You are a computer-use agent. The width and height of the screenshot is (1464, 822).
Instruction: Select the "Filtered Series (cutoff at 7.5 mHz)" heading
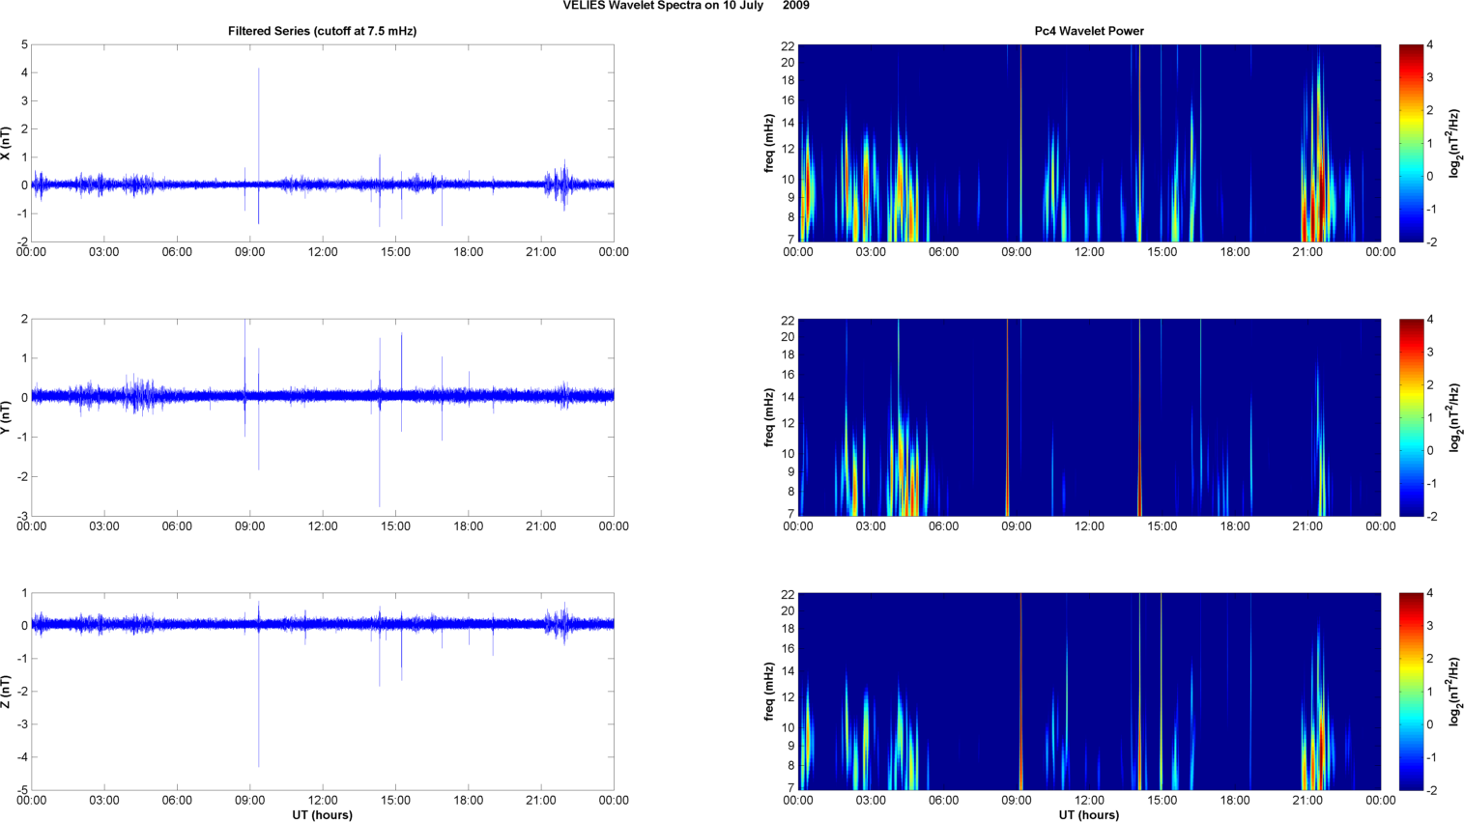(x=322, y=31)
